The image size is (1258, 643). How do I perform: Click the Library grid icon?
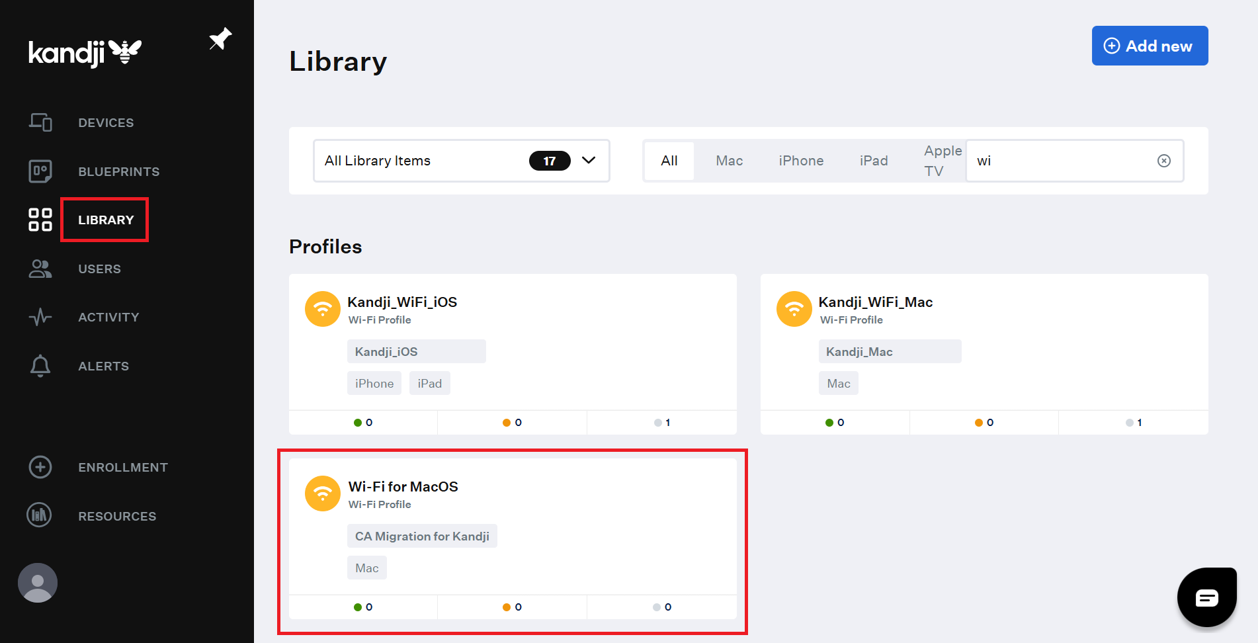click(40, 220)
